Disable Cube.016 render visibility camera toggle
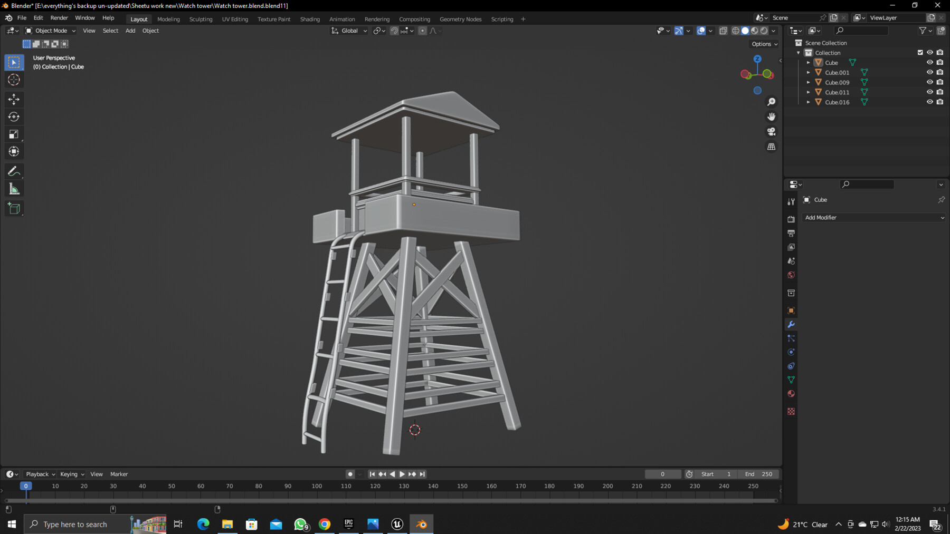 click(x=939, y=102)
